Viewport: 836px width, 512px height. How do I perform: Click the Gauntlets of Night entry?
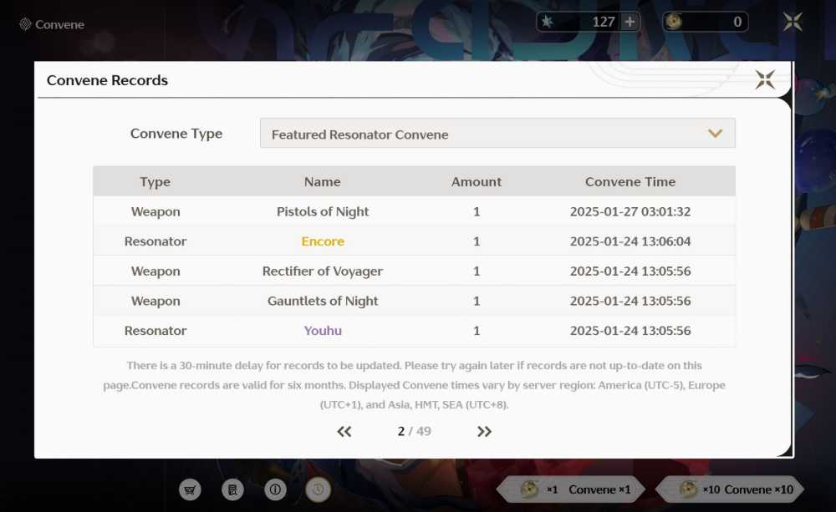pyautogui.click(x=323, y=301)
